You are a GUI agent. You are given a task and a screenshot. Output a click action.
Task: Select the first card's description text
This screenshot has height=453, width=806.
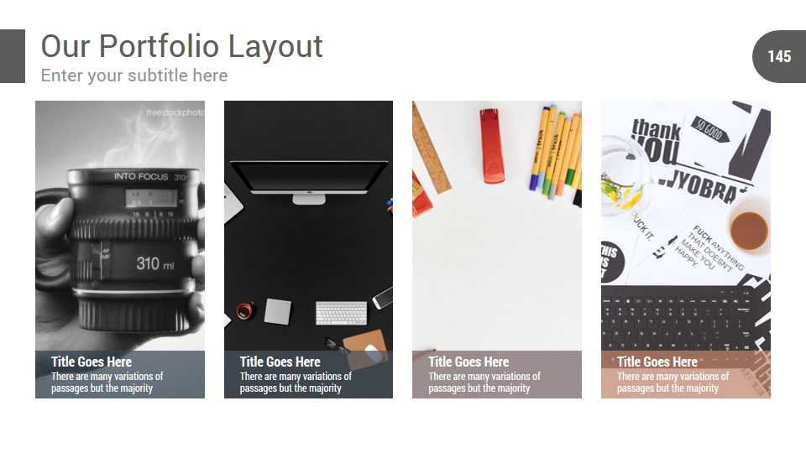[x=107, y=383]
